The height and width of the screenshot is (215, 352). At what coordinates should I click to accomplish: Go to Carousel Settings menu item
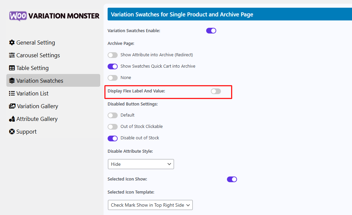[38, 55]
